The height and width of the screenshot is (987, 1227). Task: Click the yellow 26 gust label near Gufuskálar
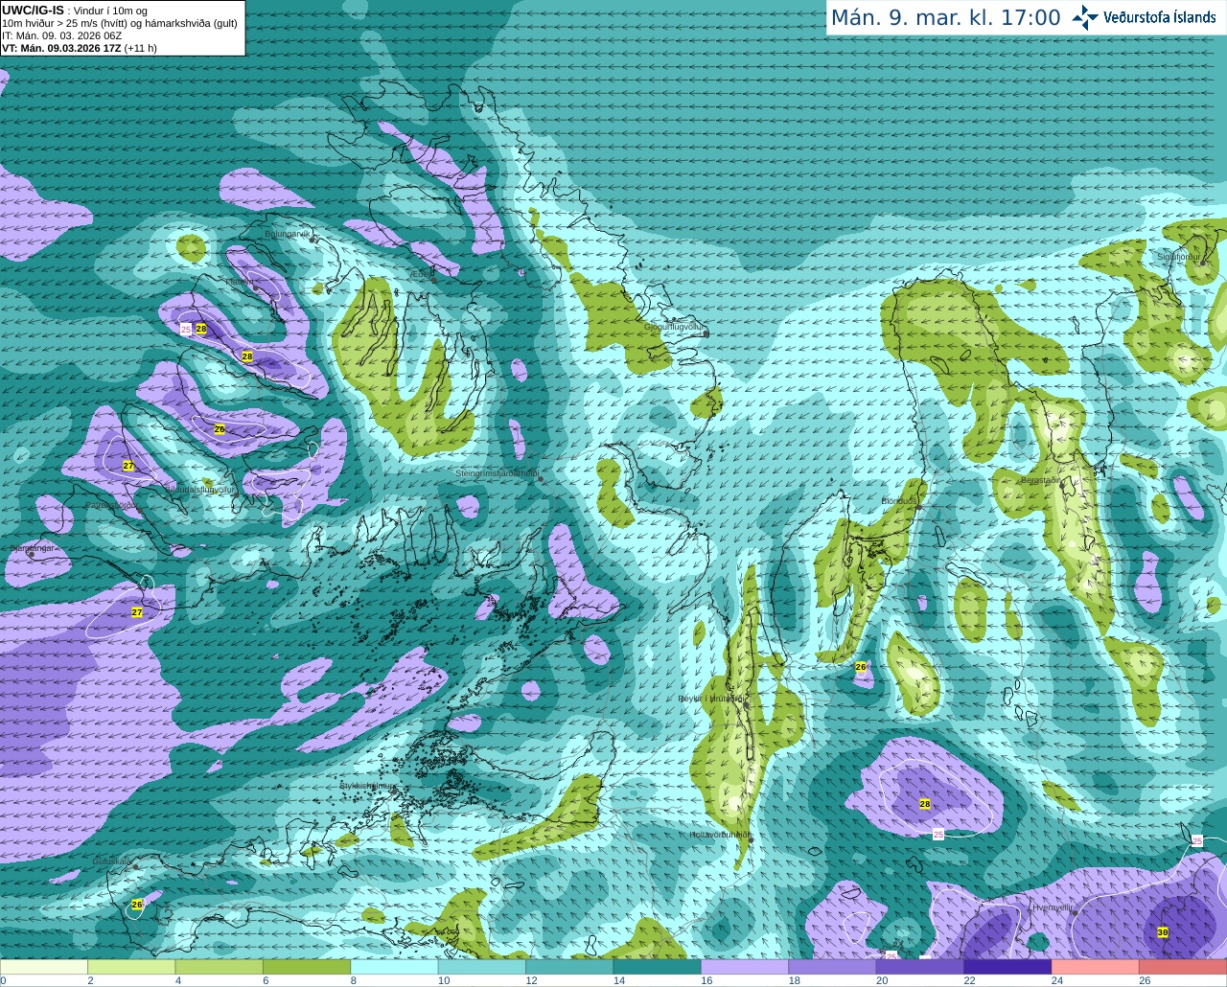[137, 905]
